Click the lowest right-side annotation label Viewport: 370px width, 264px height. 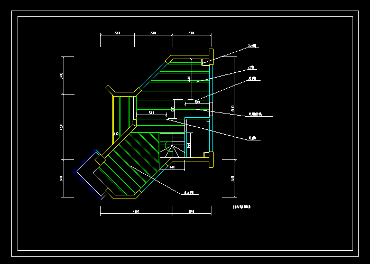(252, 139)
